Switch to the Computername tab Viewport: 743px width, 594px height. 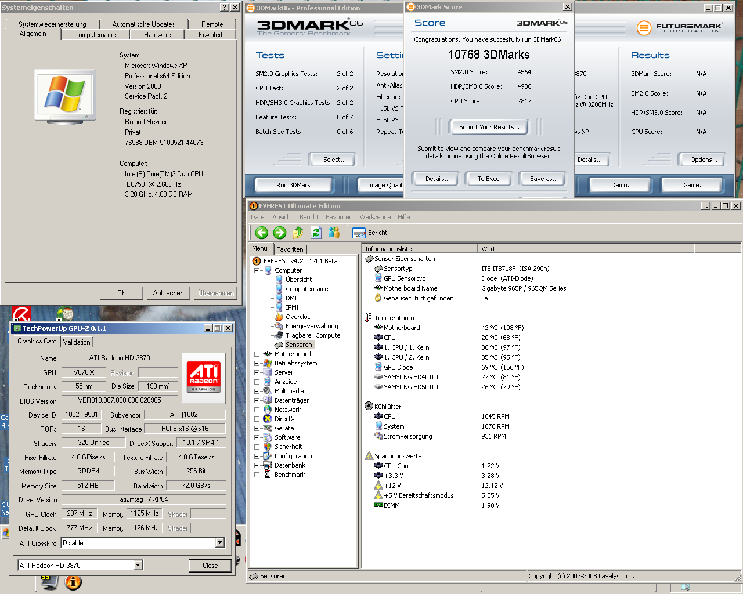pyautogui.click(x=95, y=35)
